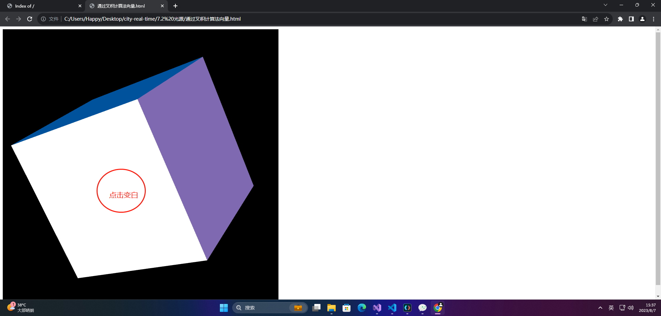Open the Windows Start menu
This screenshot has height=316, width=661.
(x=224, y=308)
